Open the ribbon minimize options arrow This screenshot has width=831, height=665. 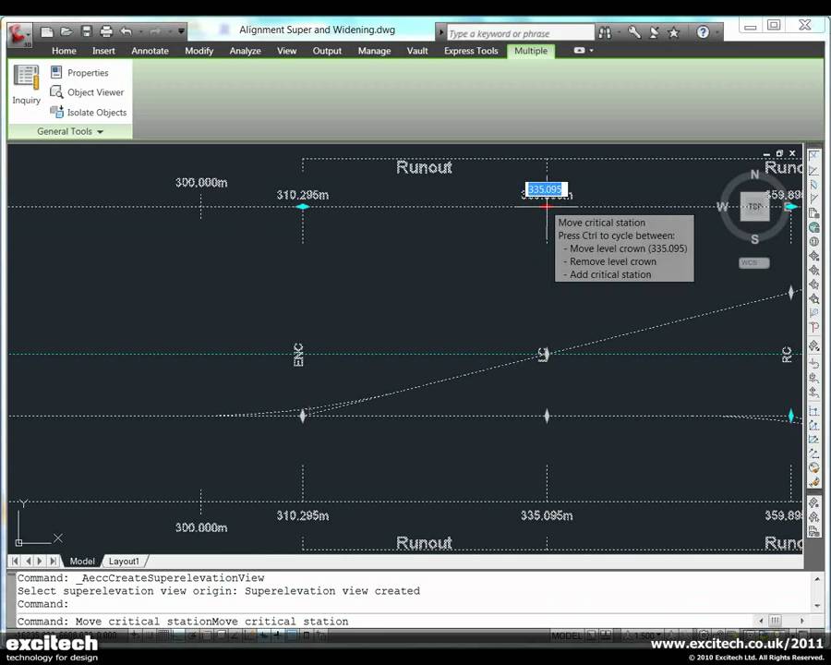coord(592,51)
